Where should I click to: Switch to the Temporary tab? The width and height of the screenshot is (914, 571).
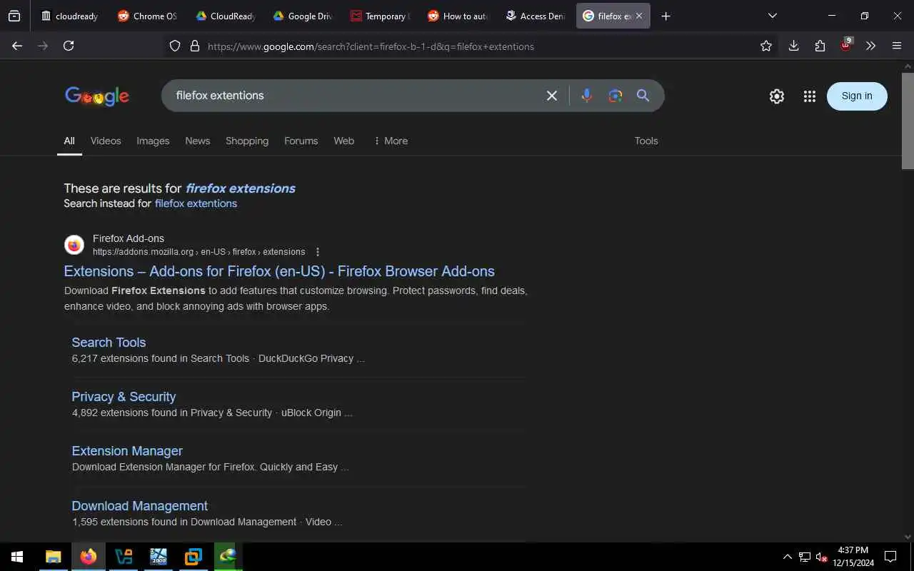pyautogui.click(x=379, y=16)
